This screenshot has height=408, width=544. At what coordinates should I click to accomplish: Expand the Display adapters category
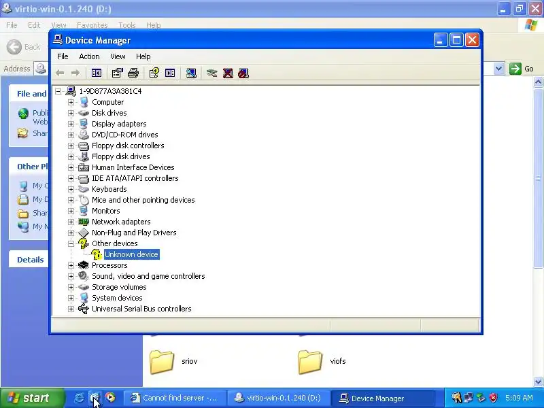pyautogui.click(x=71, y=124)
